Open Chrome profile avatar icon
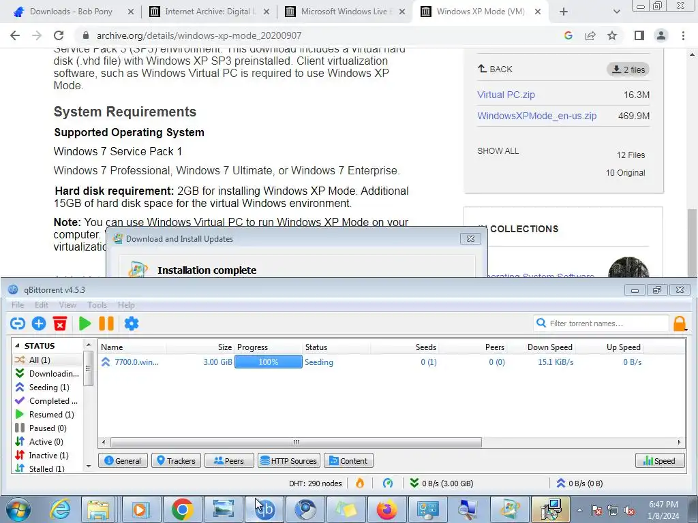This screenshot has height=523, width=698. (661, 35)
